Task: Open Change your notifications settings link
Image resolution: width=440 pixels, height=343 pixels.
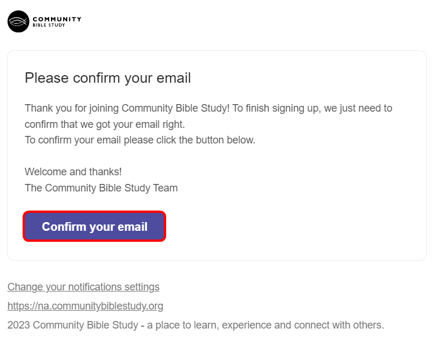Action: point(83,287)
